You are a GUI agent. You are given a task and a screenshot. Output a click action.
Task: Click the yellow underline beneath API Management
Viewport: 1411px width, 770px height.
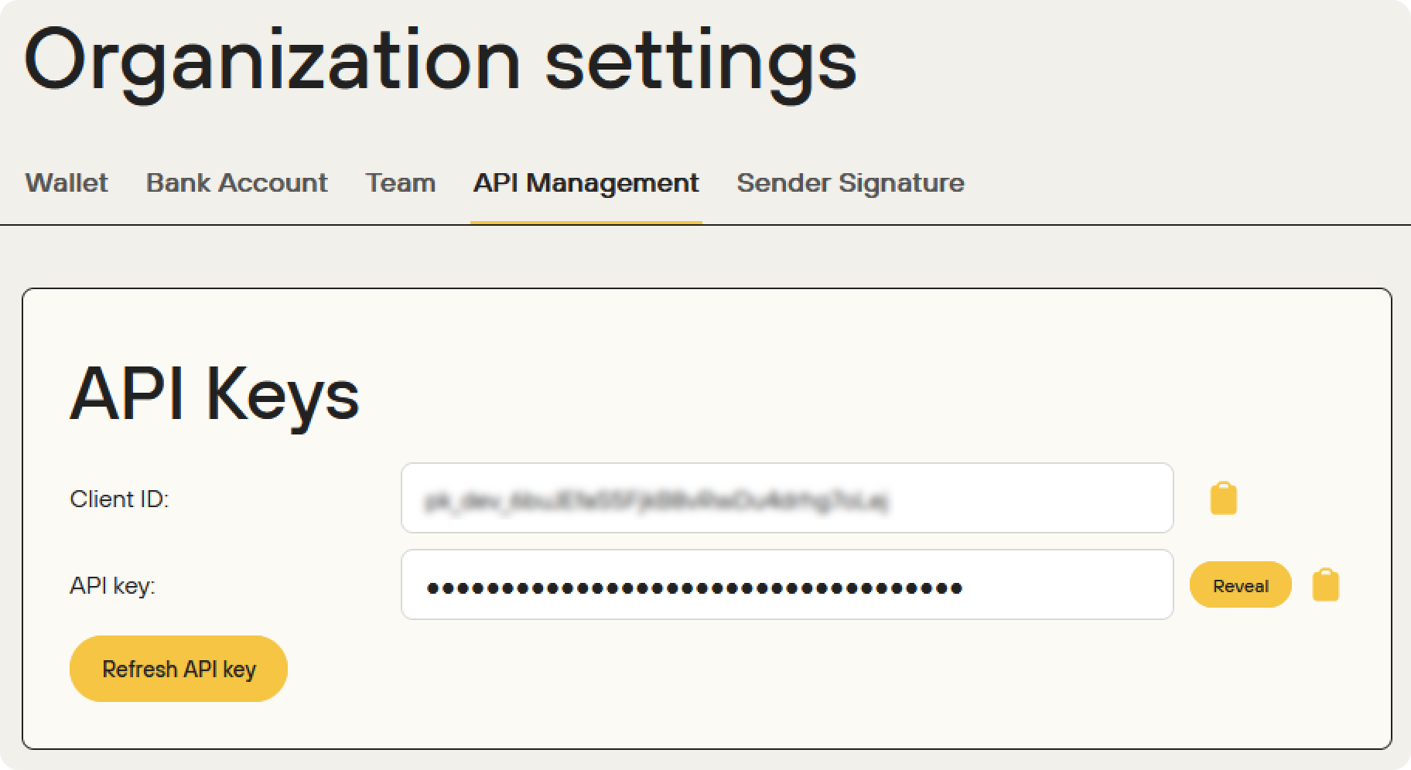pos(586,223)
